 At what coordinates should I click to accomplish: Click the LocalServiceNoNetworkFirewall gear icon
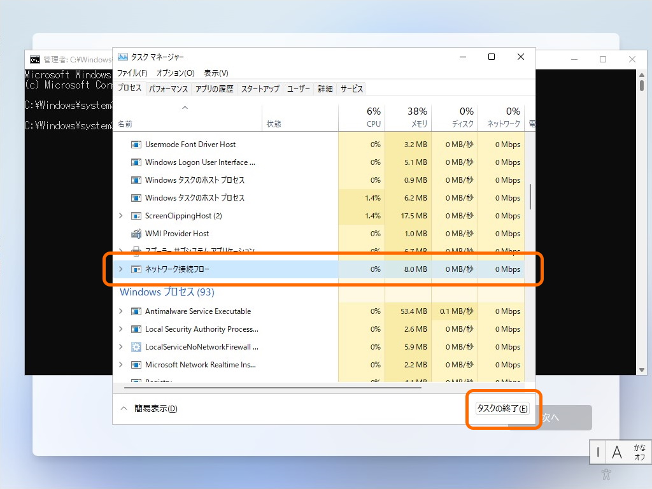pyautogui.click(x=136, y=347)
